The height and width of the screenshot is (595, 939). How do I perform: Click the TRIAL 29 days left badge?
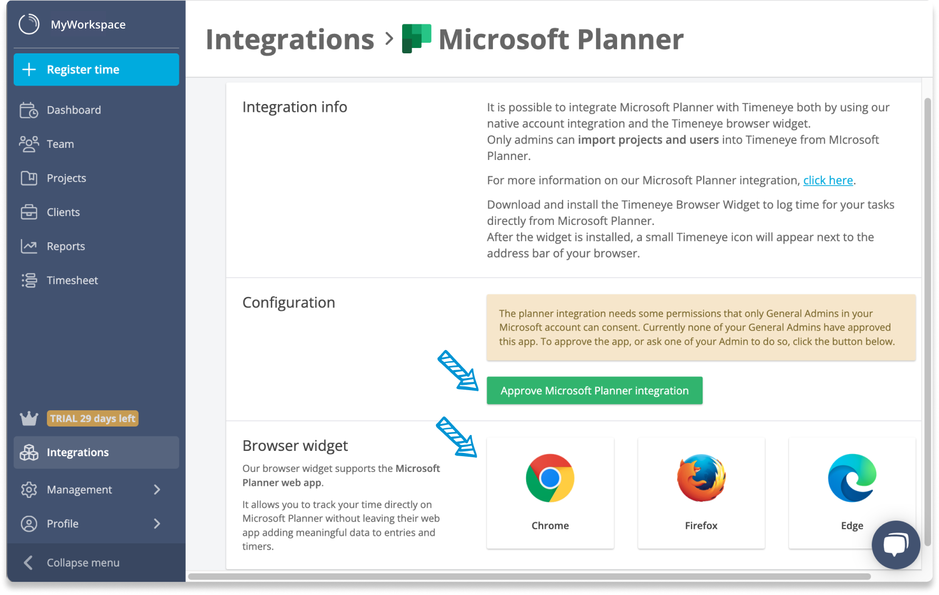coord(92,419)
